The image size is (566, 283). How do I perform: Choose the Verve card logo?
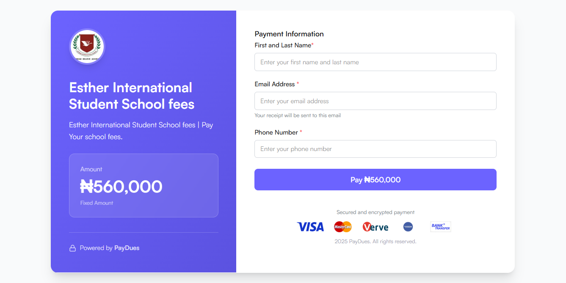[375, 227]
